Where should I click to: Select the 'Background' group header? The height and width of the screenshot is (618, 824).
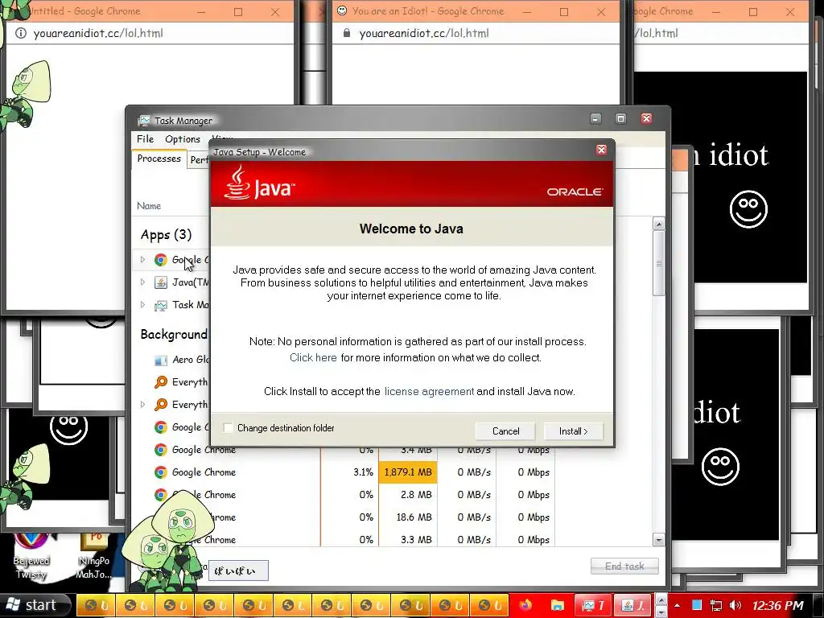click(x=174, y=334)
